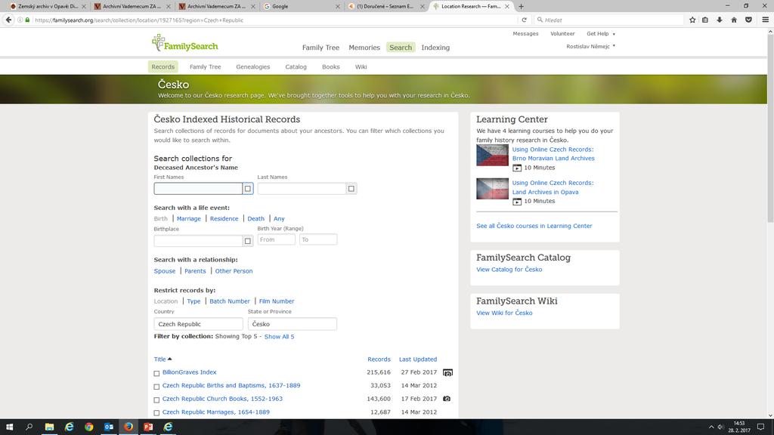Open the Indexing menu

435,48
